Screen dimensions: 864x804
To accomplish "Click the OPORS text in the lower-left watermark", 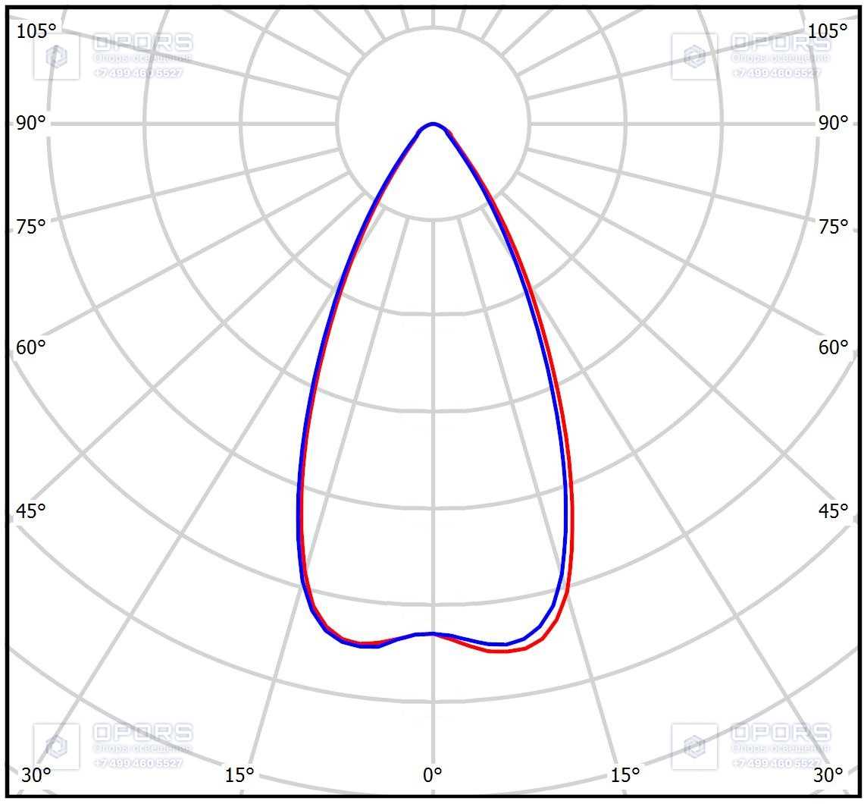I will pos(143,732).
